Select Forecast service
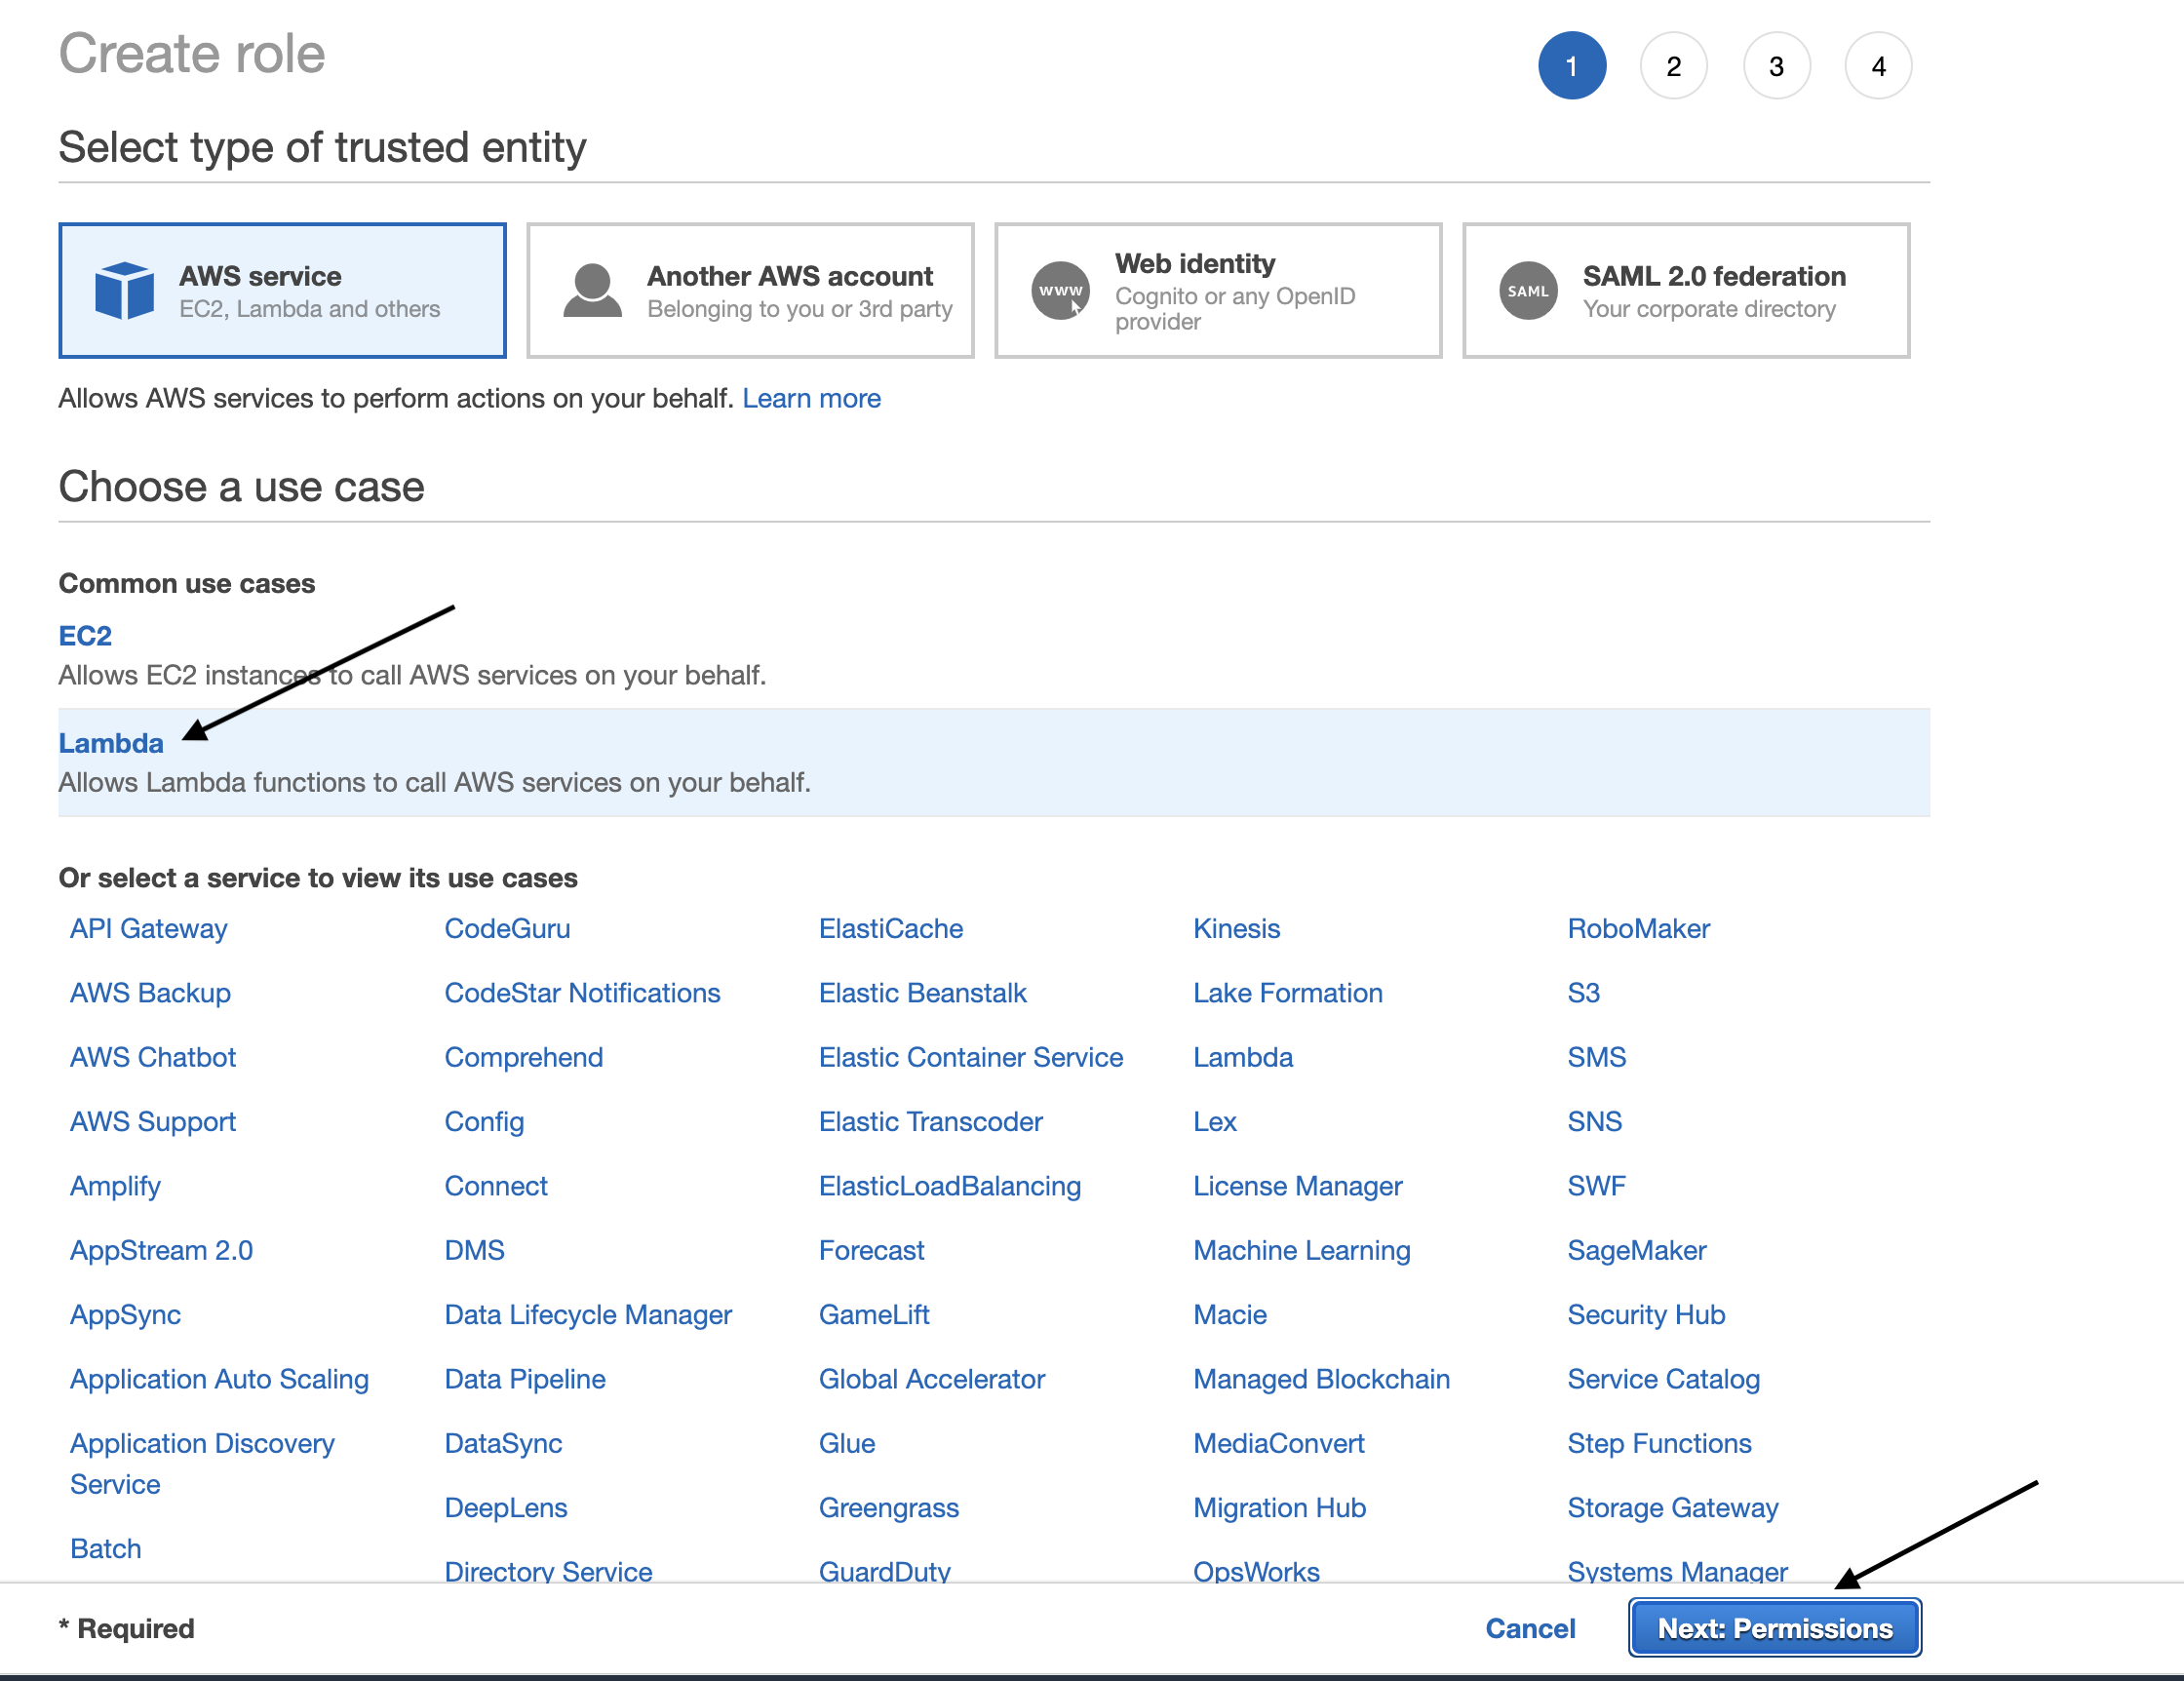The width and height of the screenshot is (2184, 1681). click(x=871, y=1250)
